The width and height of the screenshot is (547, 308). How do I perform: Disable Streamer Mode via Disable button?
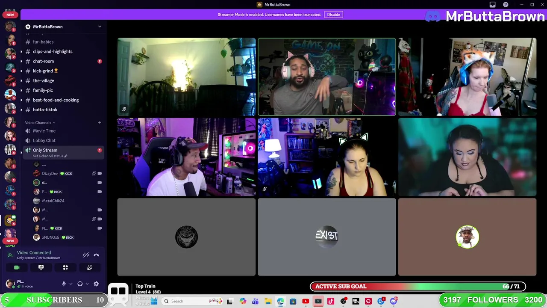tap(333, 15)
